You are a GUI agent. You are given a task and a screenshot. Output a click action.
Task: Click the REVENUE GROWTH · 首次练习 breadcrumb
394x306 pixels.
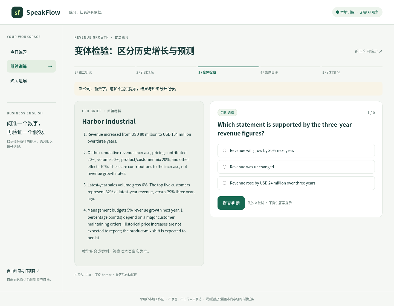102,37
